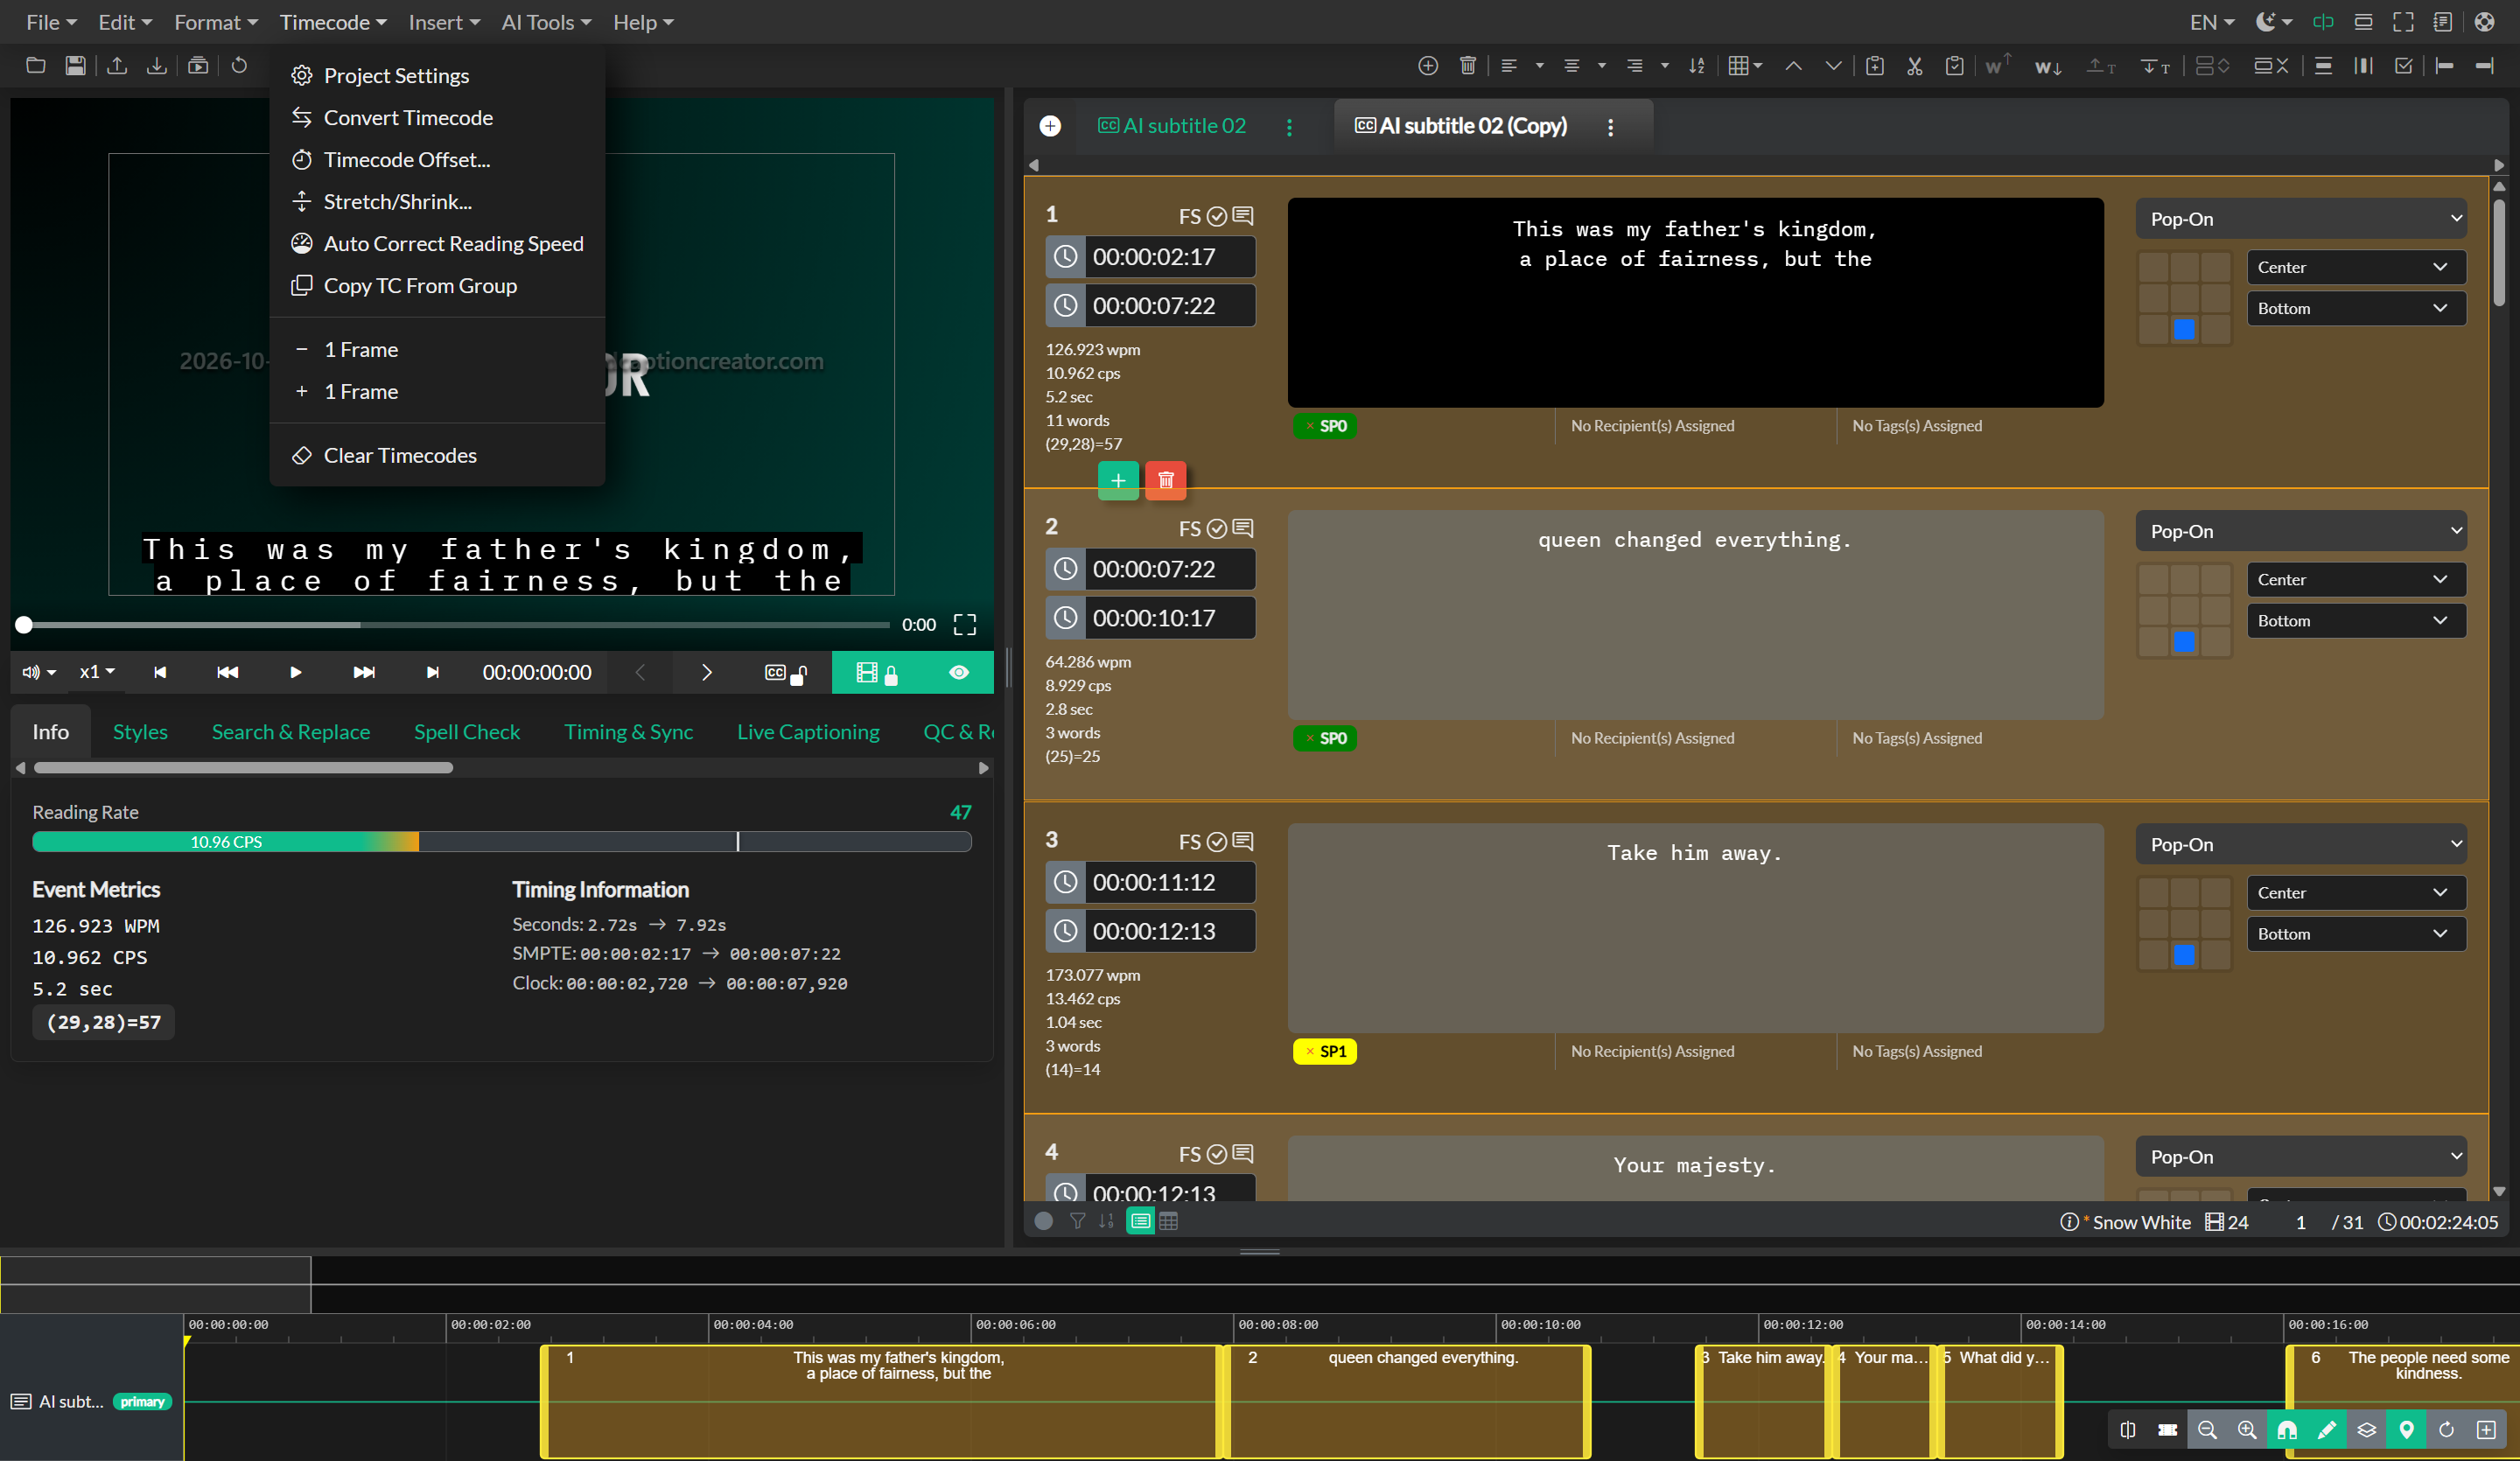The width and height of the screenshot is (2520, 1461).
Task: Click the trash delete event toolbar icon
Action: click(1467, 66)
